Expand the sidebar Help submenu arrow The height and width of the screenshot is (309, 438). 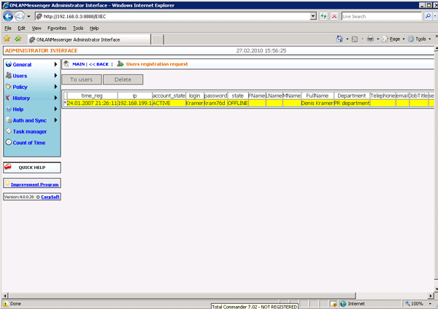click(x=55, y=109)
